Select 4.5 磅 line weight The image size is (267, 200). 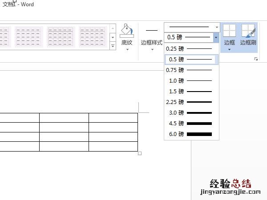click(x=191, y=123)
